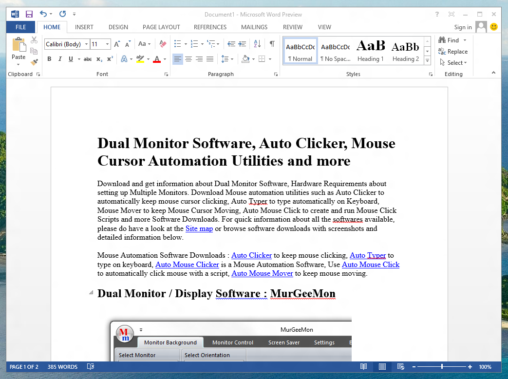This screenshot has height=379, width=508.
Task: Toggle Italic formatting
Action: click(x=60, y=59)
